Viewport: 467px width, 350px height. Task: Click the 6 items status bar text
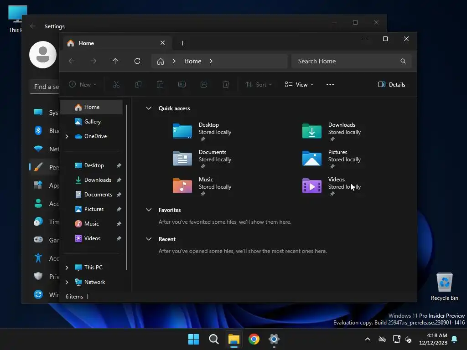tap(74, 297)
